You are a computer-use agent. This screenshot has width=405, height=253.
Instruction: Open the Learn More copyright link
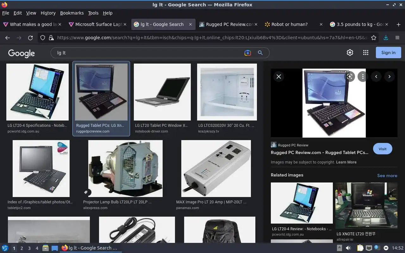coord(346,162)
